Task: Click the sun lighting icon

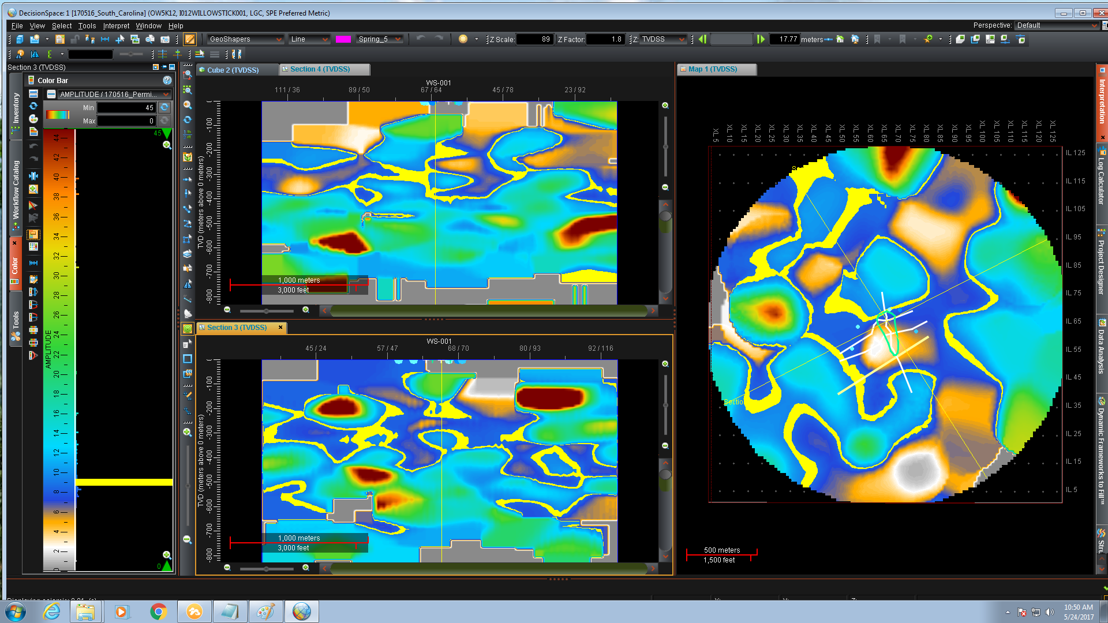Action: (x=463, y=39)
